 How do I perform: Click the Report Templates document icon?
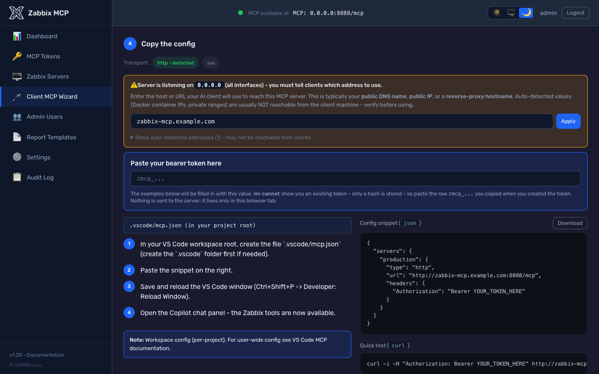coord(17,137)
